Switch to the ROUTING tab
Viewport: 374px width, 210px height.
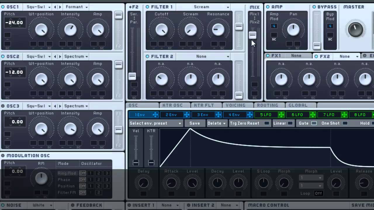point(267,105)
